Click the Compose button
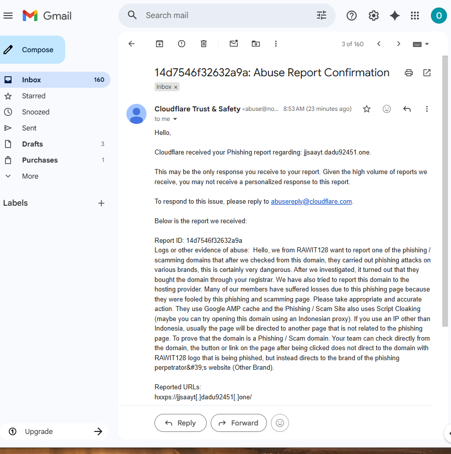This screenshot has width=451, height=454. click(33, 50)
